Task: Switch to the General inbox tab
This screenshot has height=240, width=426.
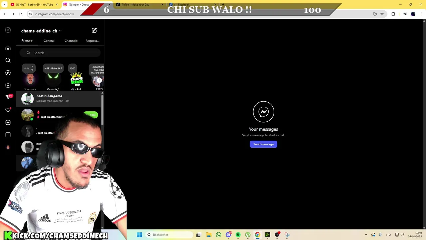Action: pos(49,41)
